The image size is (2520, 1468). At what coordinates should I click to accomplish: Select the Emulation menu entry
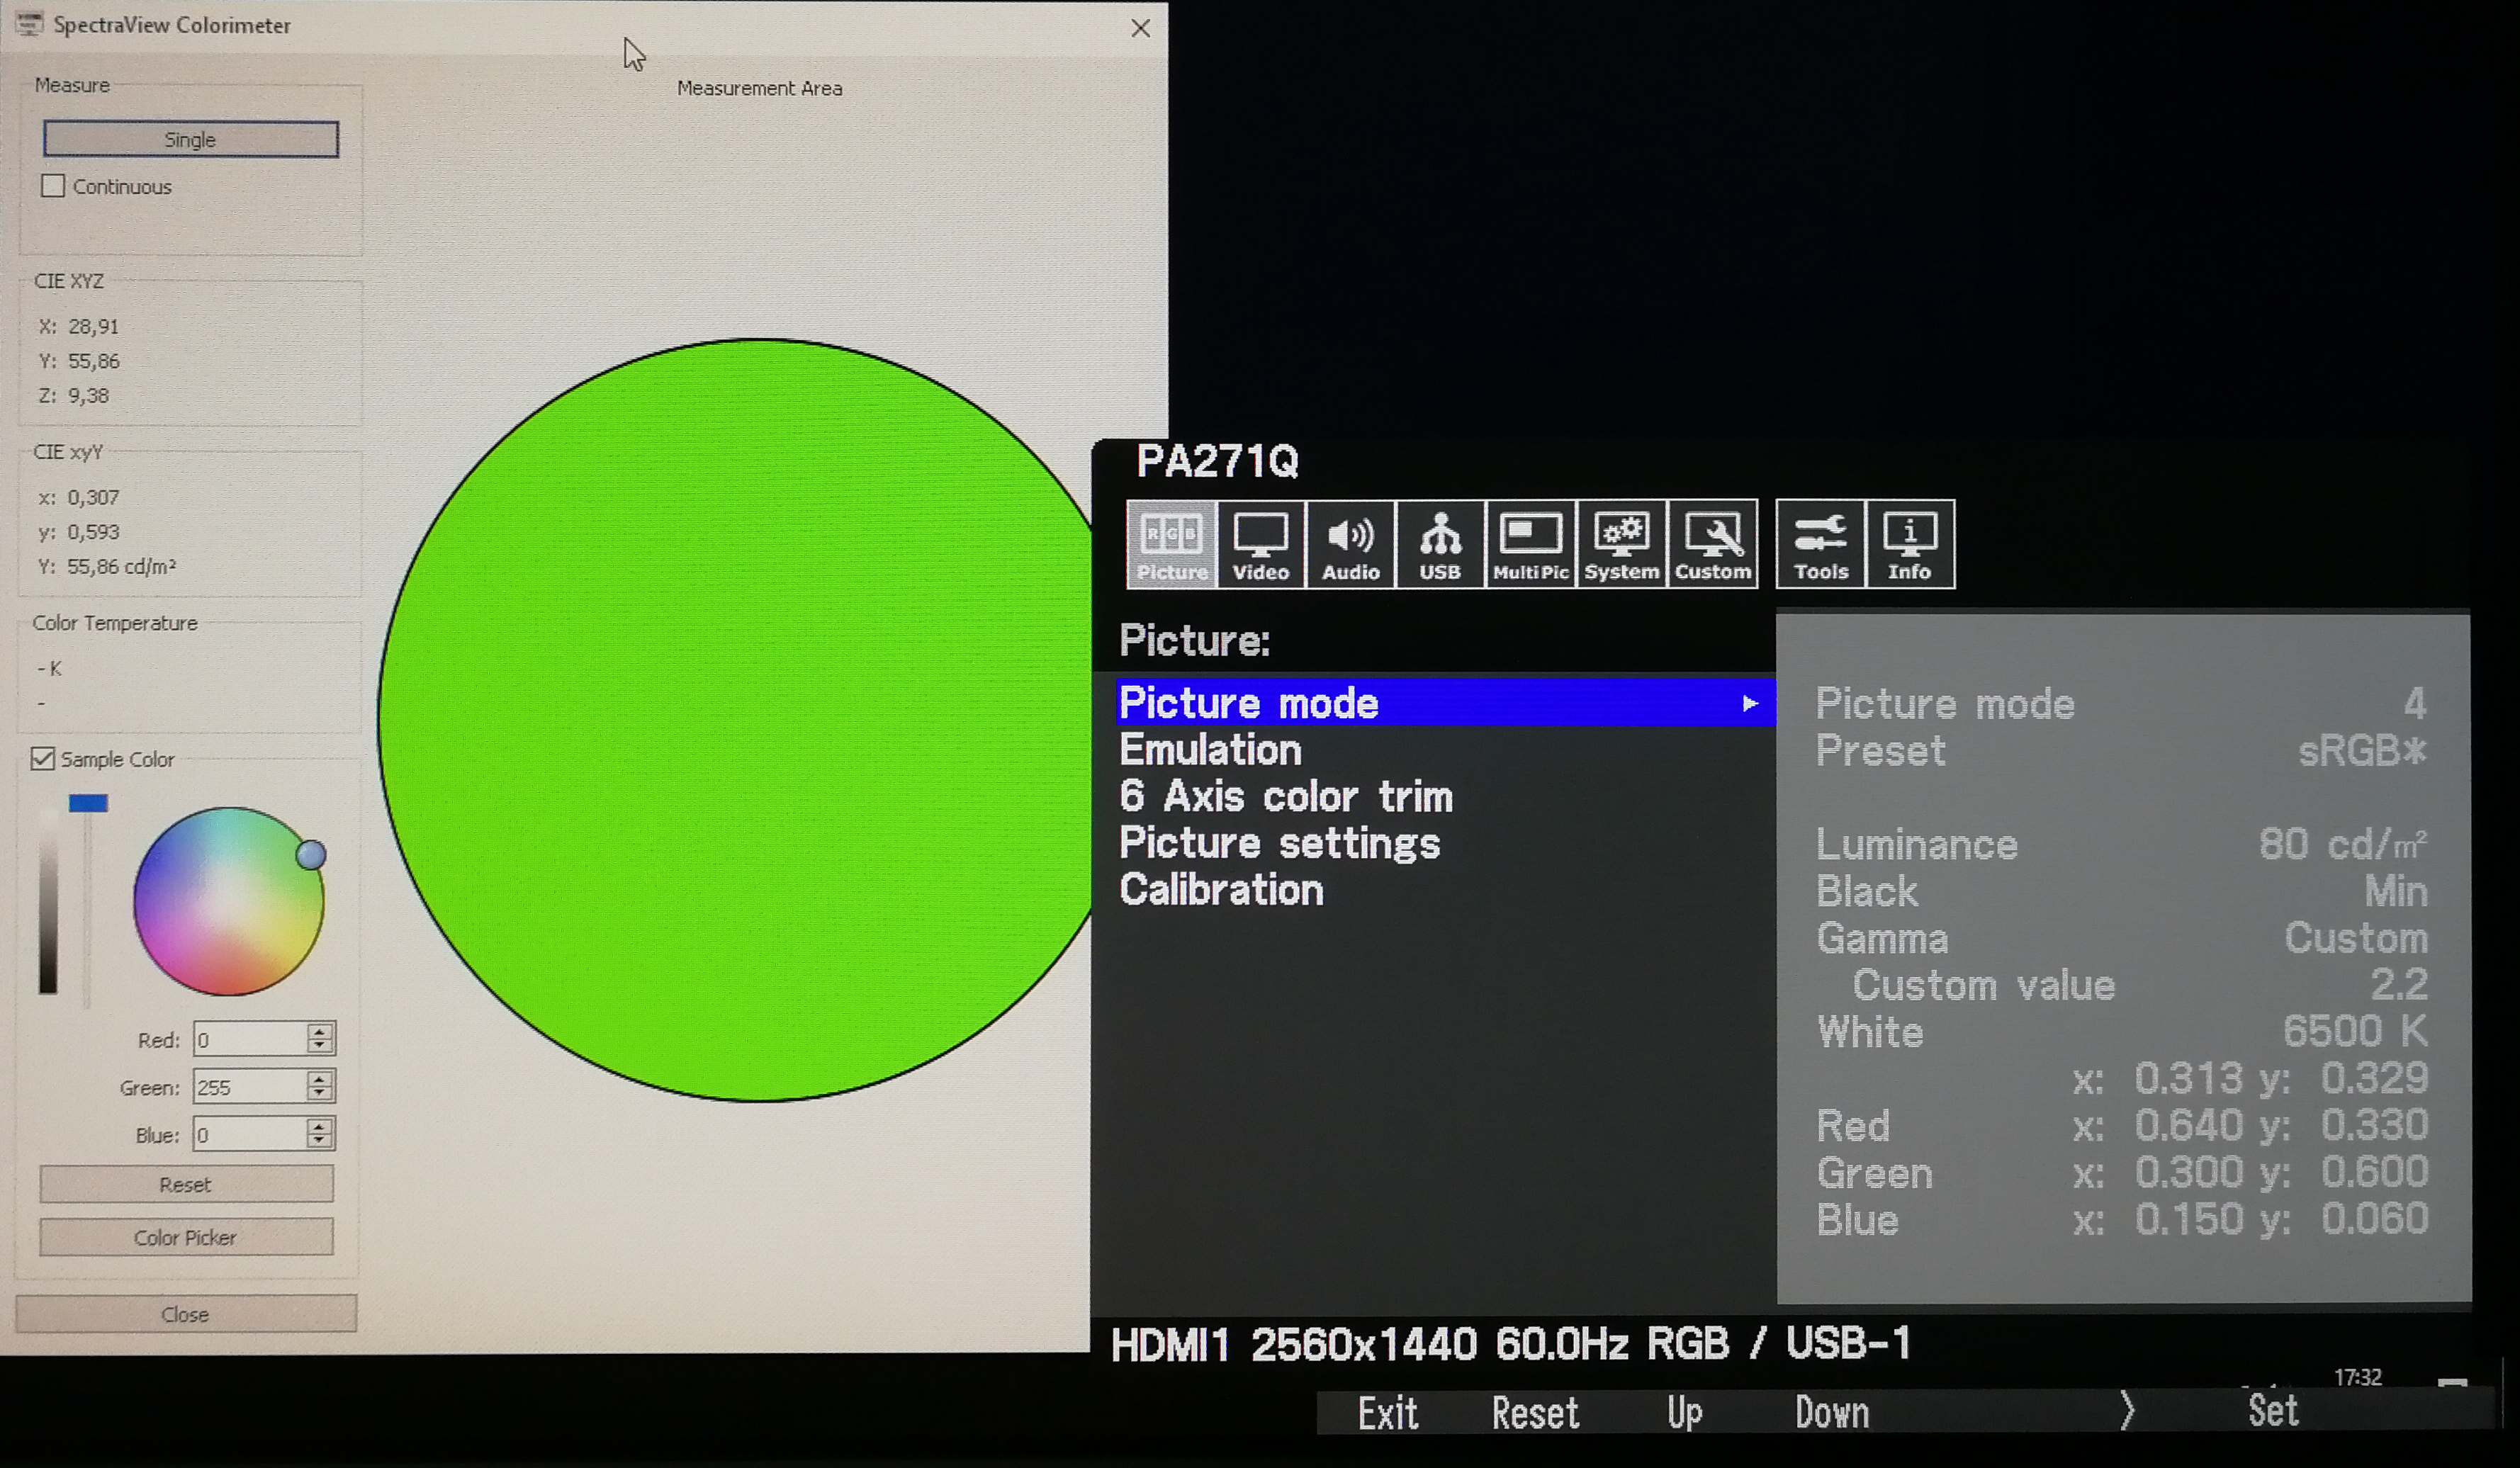tap(1210, 750)
